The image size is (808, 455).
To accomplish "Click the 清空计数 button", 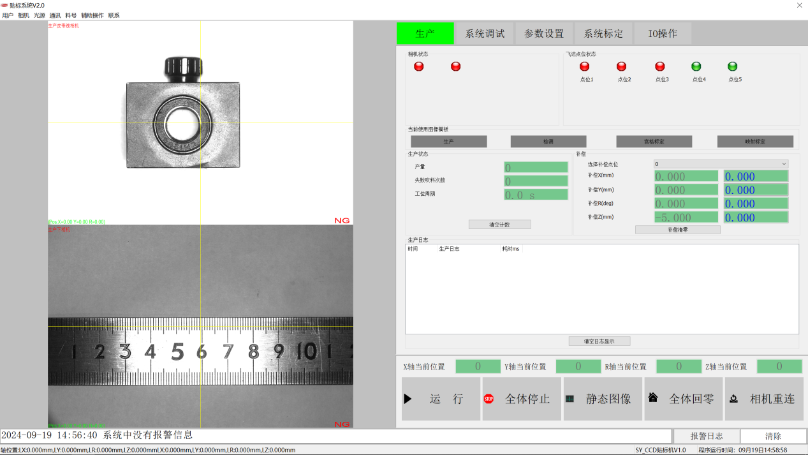I will point(499,225).
